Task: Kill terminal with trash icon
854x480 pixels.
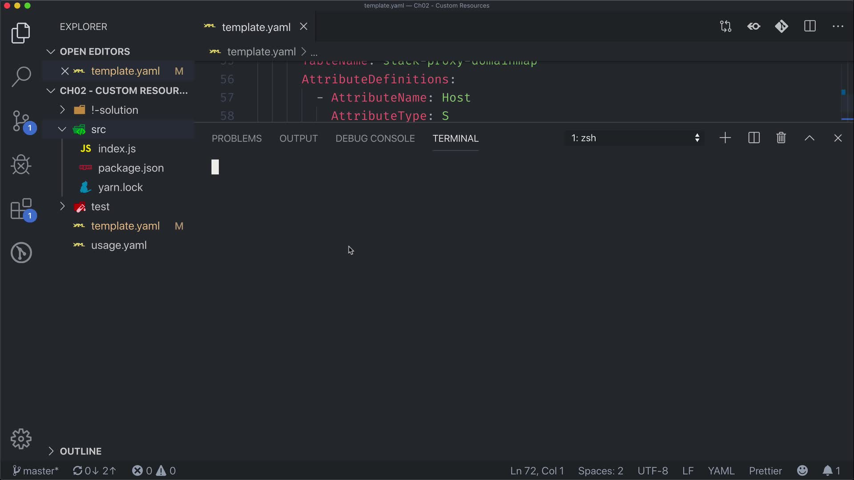Action: point(781,138)
